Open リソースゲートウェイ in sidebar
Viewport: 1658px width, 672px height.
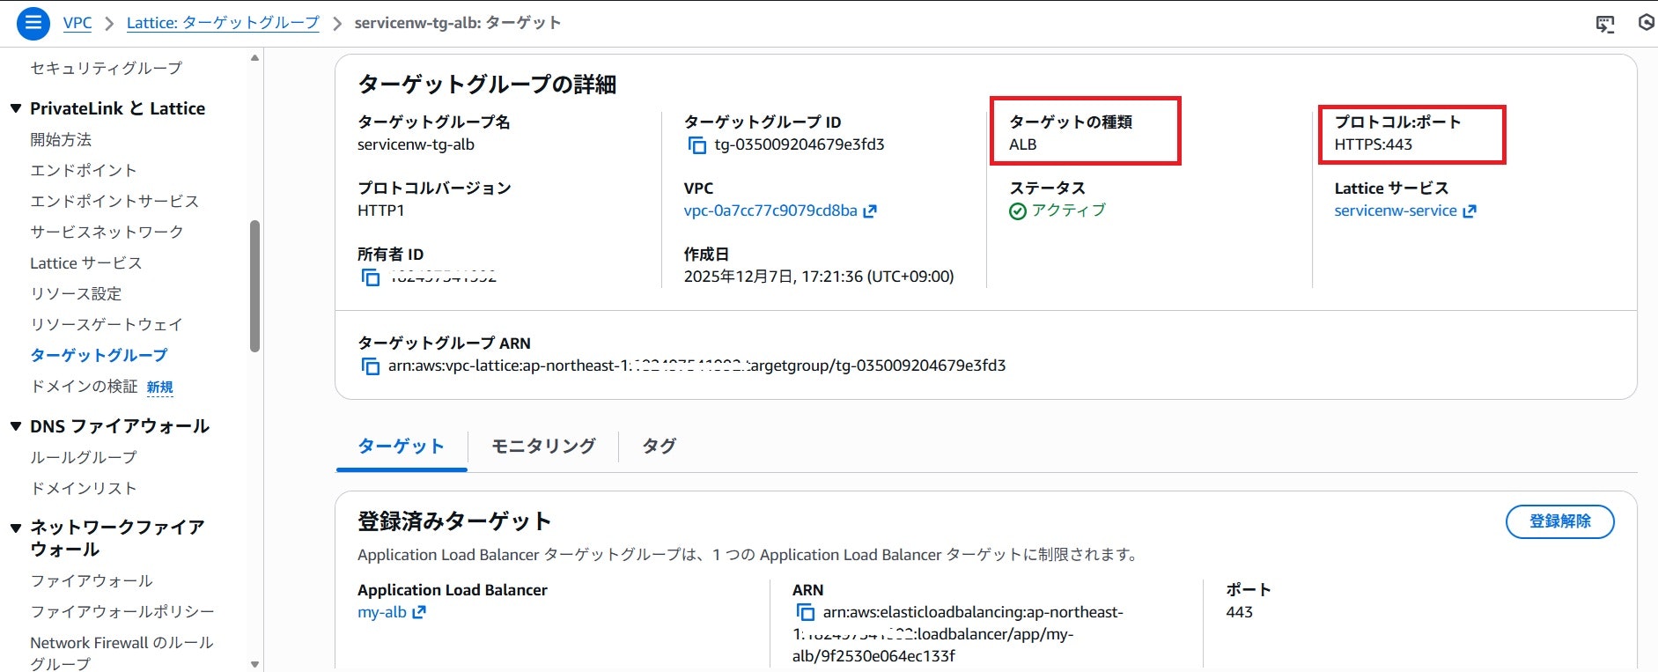107,324
